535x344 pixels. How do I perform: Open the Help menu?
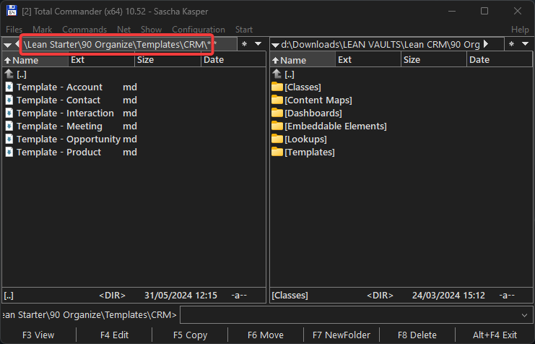pyautogui.click(x=520, y=30)
